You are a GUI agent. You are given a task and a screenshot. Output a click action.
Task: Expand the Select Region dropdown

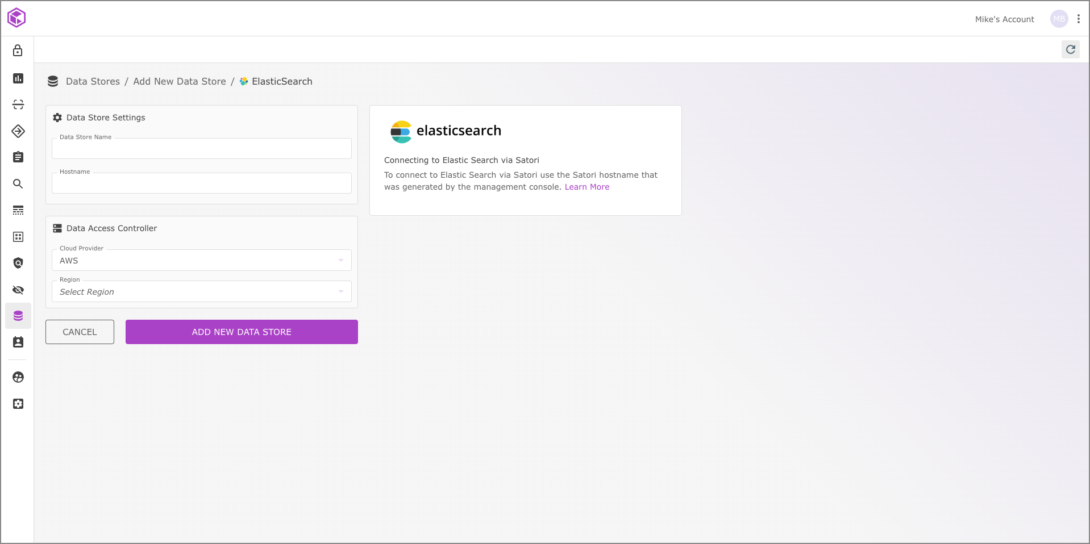pyautogui.click(x=201, y=292)
